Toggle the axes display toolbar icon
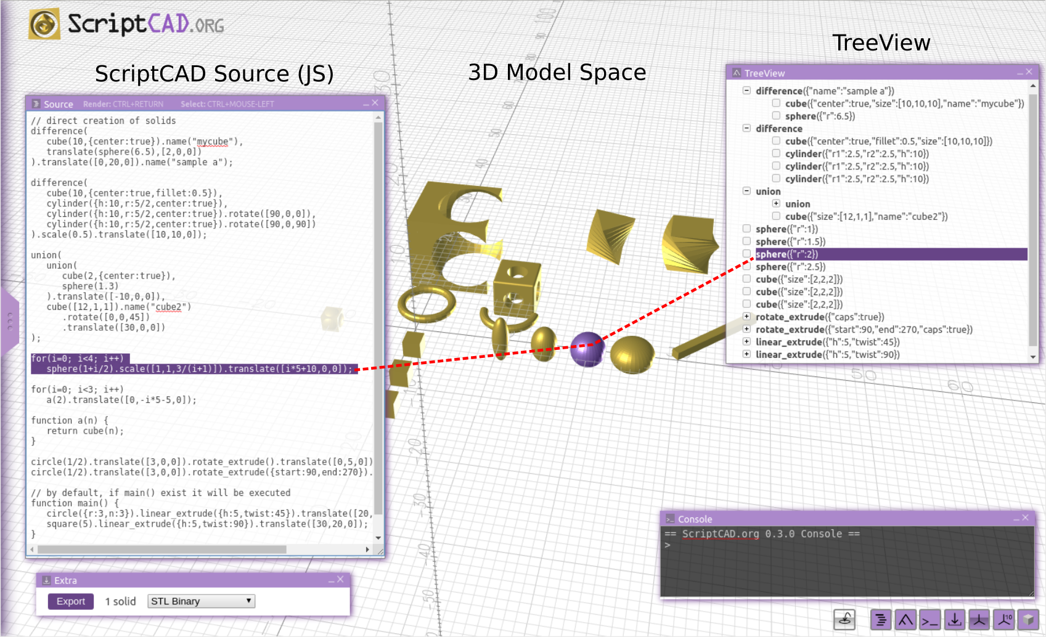 coord(979,620)
